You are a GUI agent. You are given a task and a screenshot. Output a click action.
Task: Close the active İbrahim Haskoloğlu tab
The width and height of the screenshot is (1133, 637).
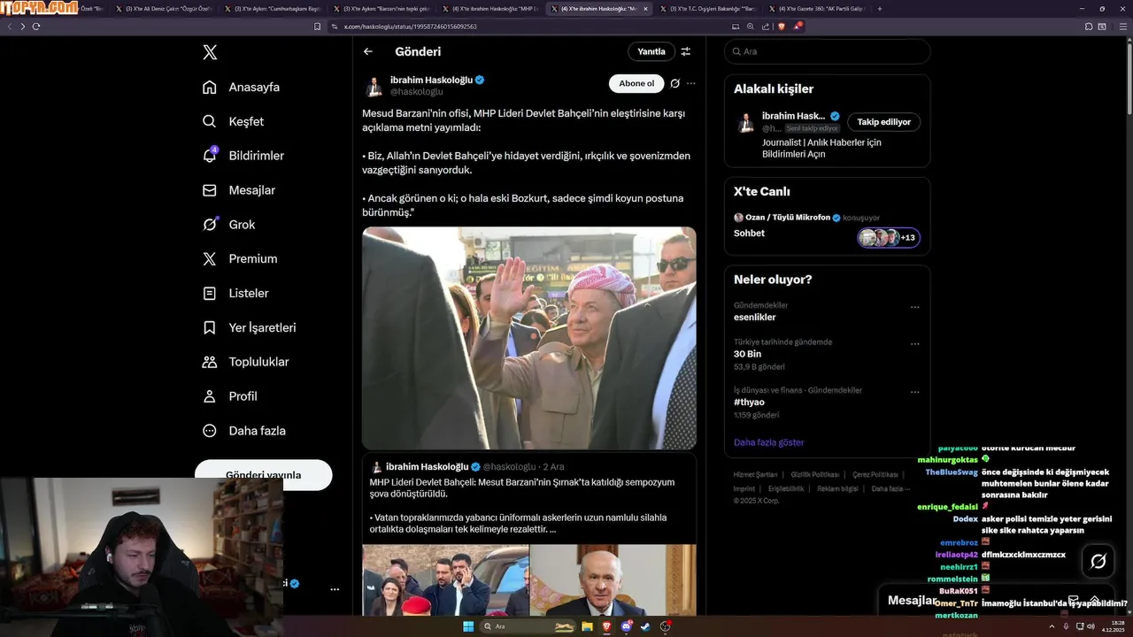[644, 9]
